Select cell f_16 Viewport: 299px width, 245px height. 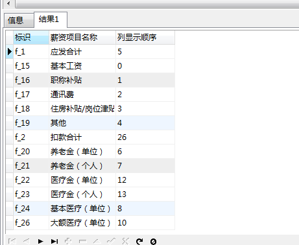(31, 80)
